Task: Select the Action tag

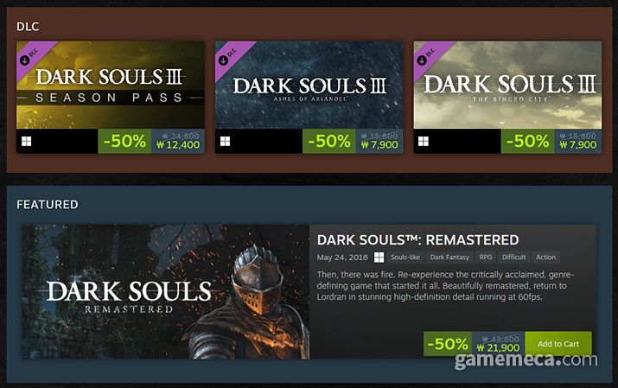Action: point(546,257)
